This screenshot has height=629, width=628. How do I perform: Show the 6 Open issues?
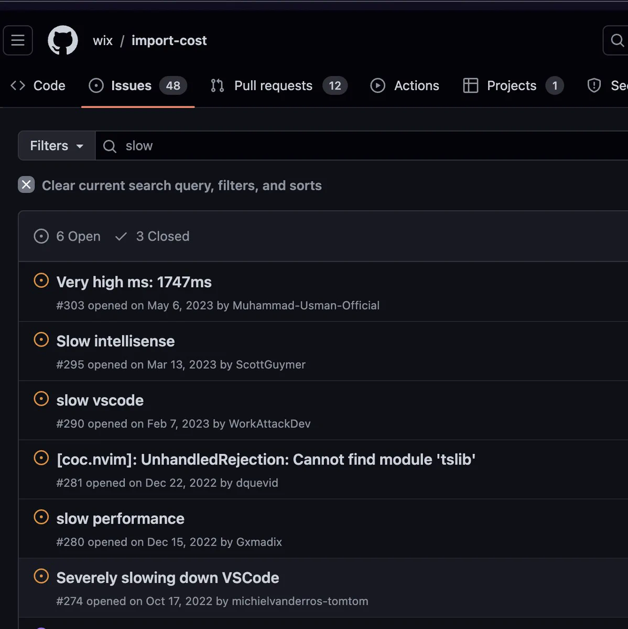[67, 236]
